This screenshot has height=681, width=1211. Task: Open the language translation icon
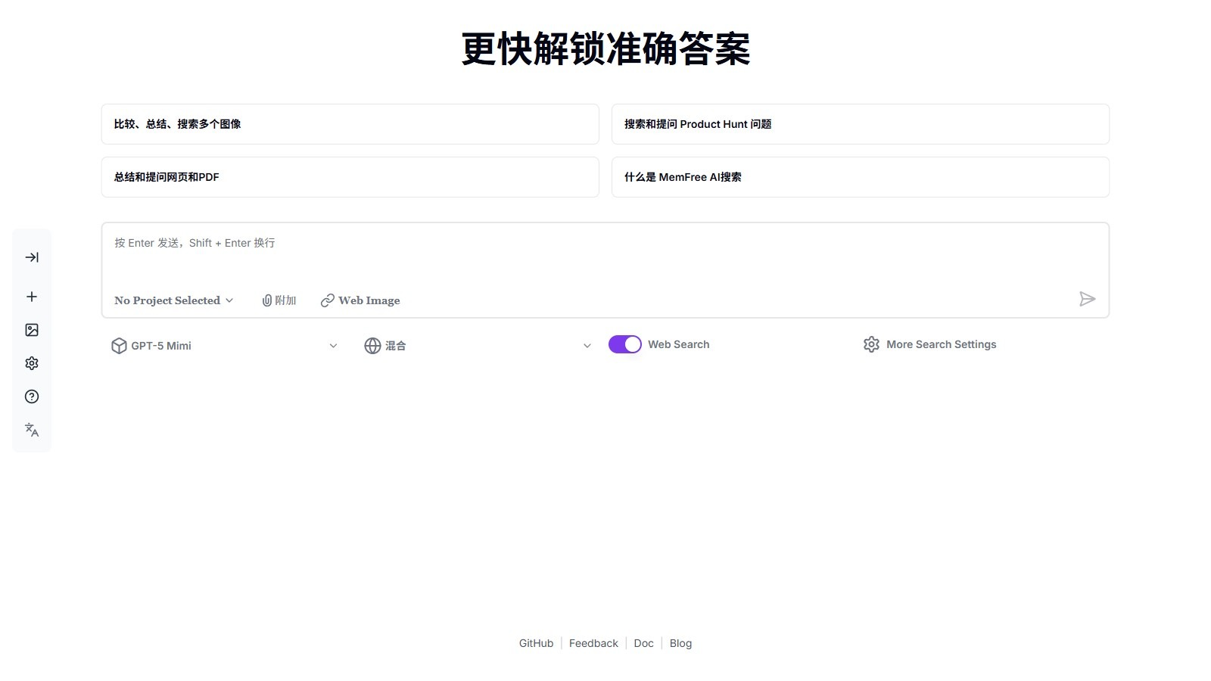(31, 429)
